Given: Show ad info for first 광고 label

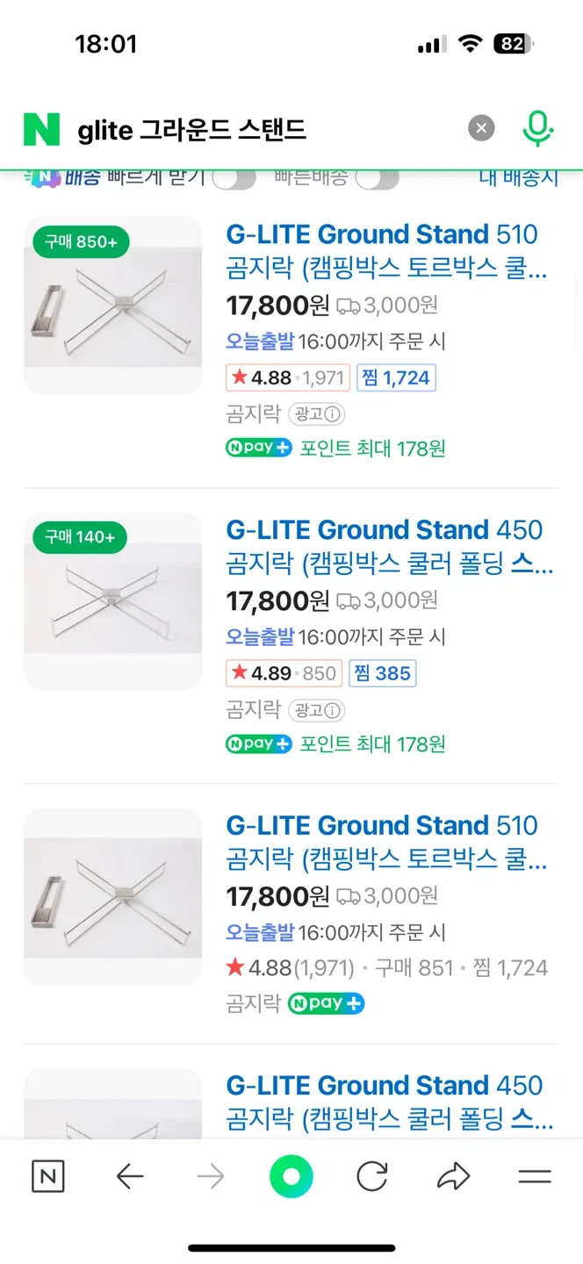Looking at the screenshot, I should (x=317, y=413).
